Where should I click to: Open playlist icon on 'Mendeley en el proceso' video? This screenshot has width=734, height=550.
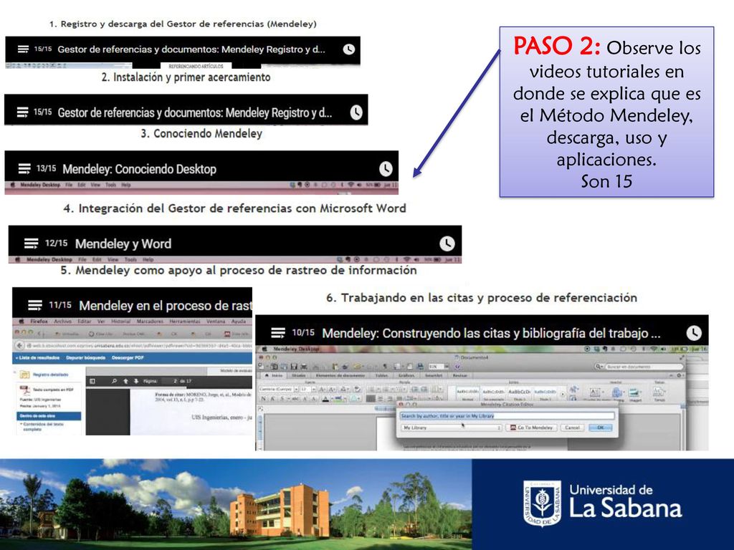(x=35, y=305)
